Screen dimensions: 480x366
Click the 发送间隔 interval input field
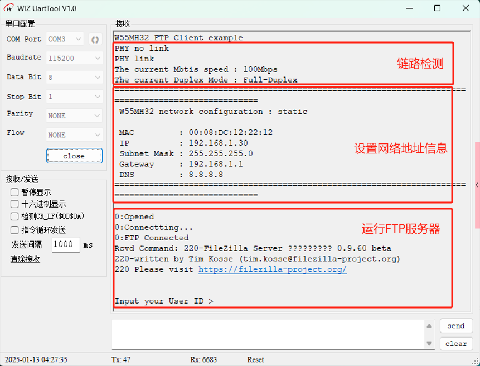click(x=65, y=244)
